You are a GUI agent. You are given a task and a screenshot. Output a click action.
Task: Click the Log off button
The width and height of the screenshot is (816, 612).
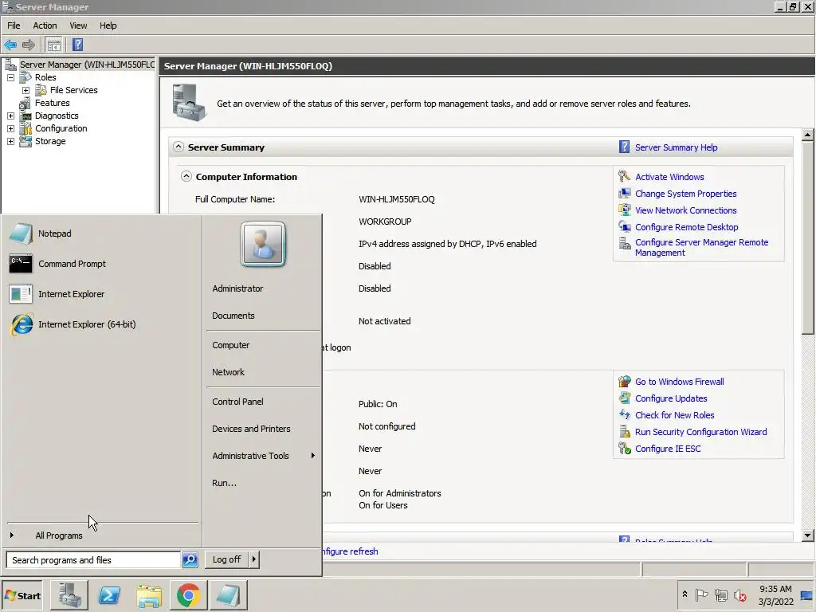click(226, 559)
